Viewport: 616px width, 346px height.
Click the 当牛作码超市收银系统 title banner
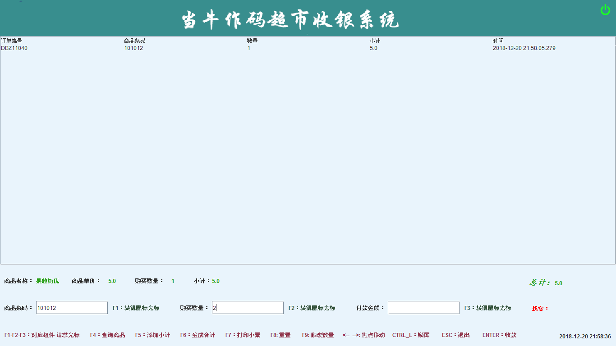[x=290, y=20]
